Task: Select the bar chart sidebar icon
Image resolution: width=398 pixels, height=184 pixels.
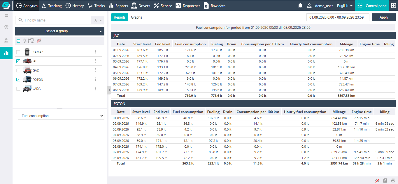Action: tap(6, 53)
